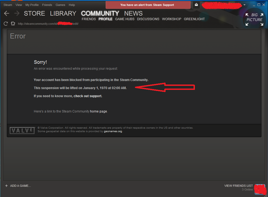Open the FRIENDS community subtab
The height and width of the screenshot is (197, 268).
click(x=89, y=19)
